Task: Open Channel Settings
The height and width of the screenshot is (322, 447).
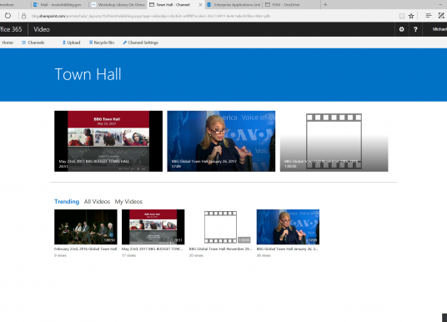Action: tap(141, 43)
